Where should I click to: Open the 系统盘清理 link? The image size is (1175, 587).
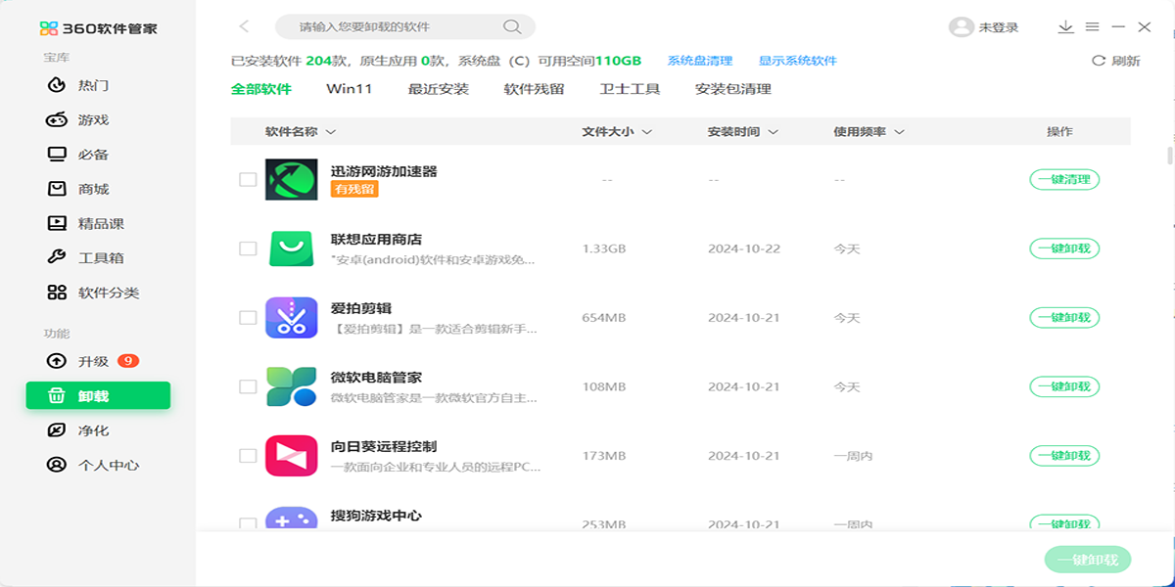[699, 61]
